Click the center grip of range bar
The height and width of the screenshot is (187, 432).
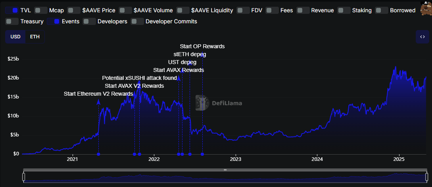[225, 170]
